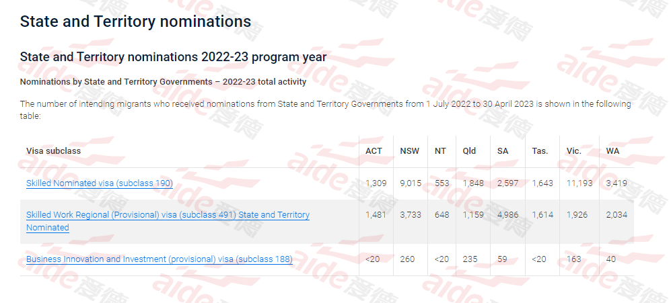
Task: Open Skilled Nominated visa subclass 190 link
Action: tap(100, 183)
